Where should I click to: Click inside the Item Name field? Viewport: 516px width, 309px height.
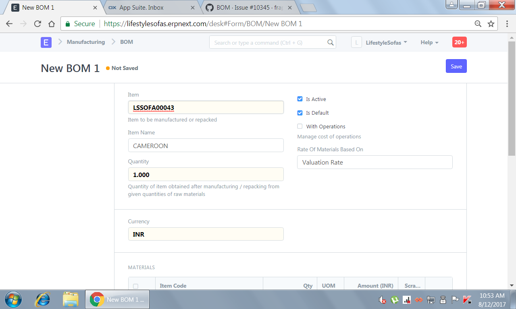point(206,145)
